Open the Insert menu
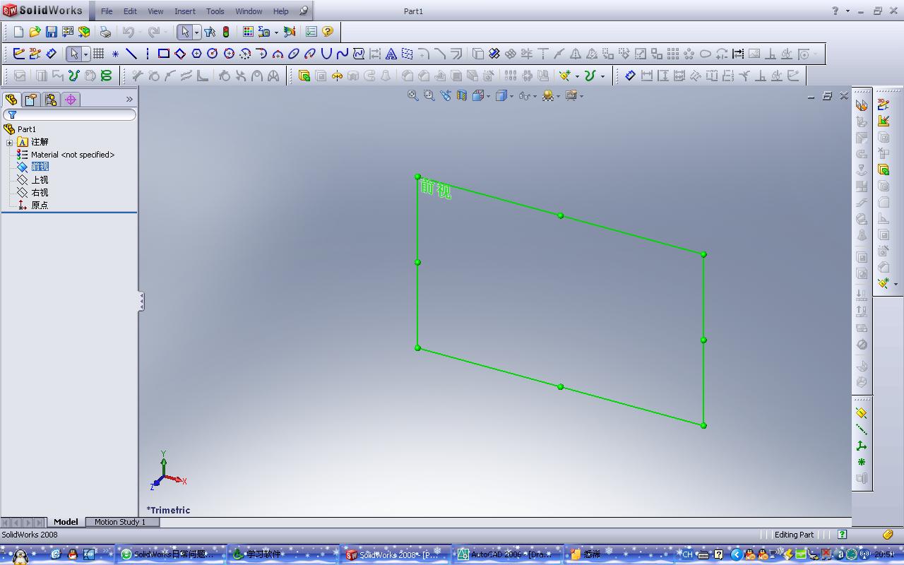Viewport: 904px width, 565px height. point(185,11)
